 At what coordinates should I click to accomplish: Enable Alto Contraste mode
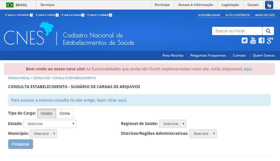pyautogui.click(x=238, y=15)
